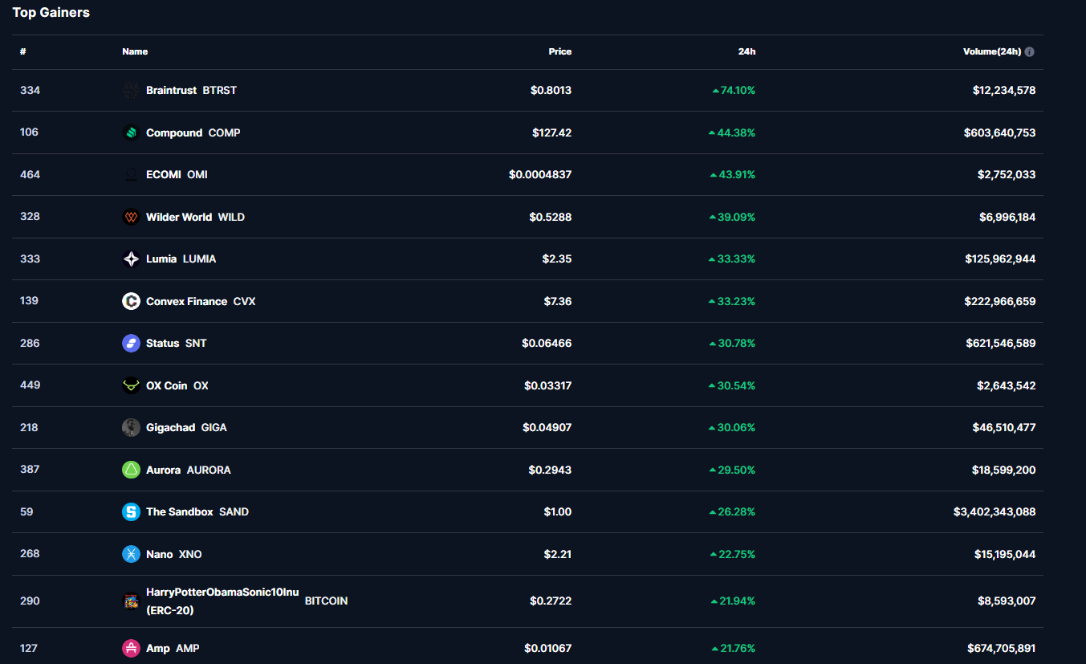
Task: Click the Braintrust coin logo icon
Action: pos(131,91)
